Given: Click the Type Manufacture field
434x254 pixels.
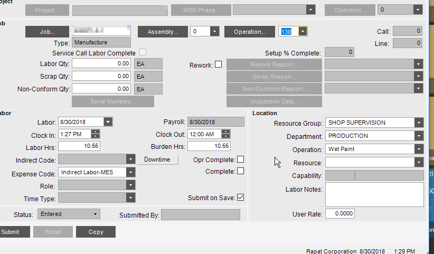Looking at the screenshot, I should coord(101,42).
